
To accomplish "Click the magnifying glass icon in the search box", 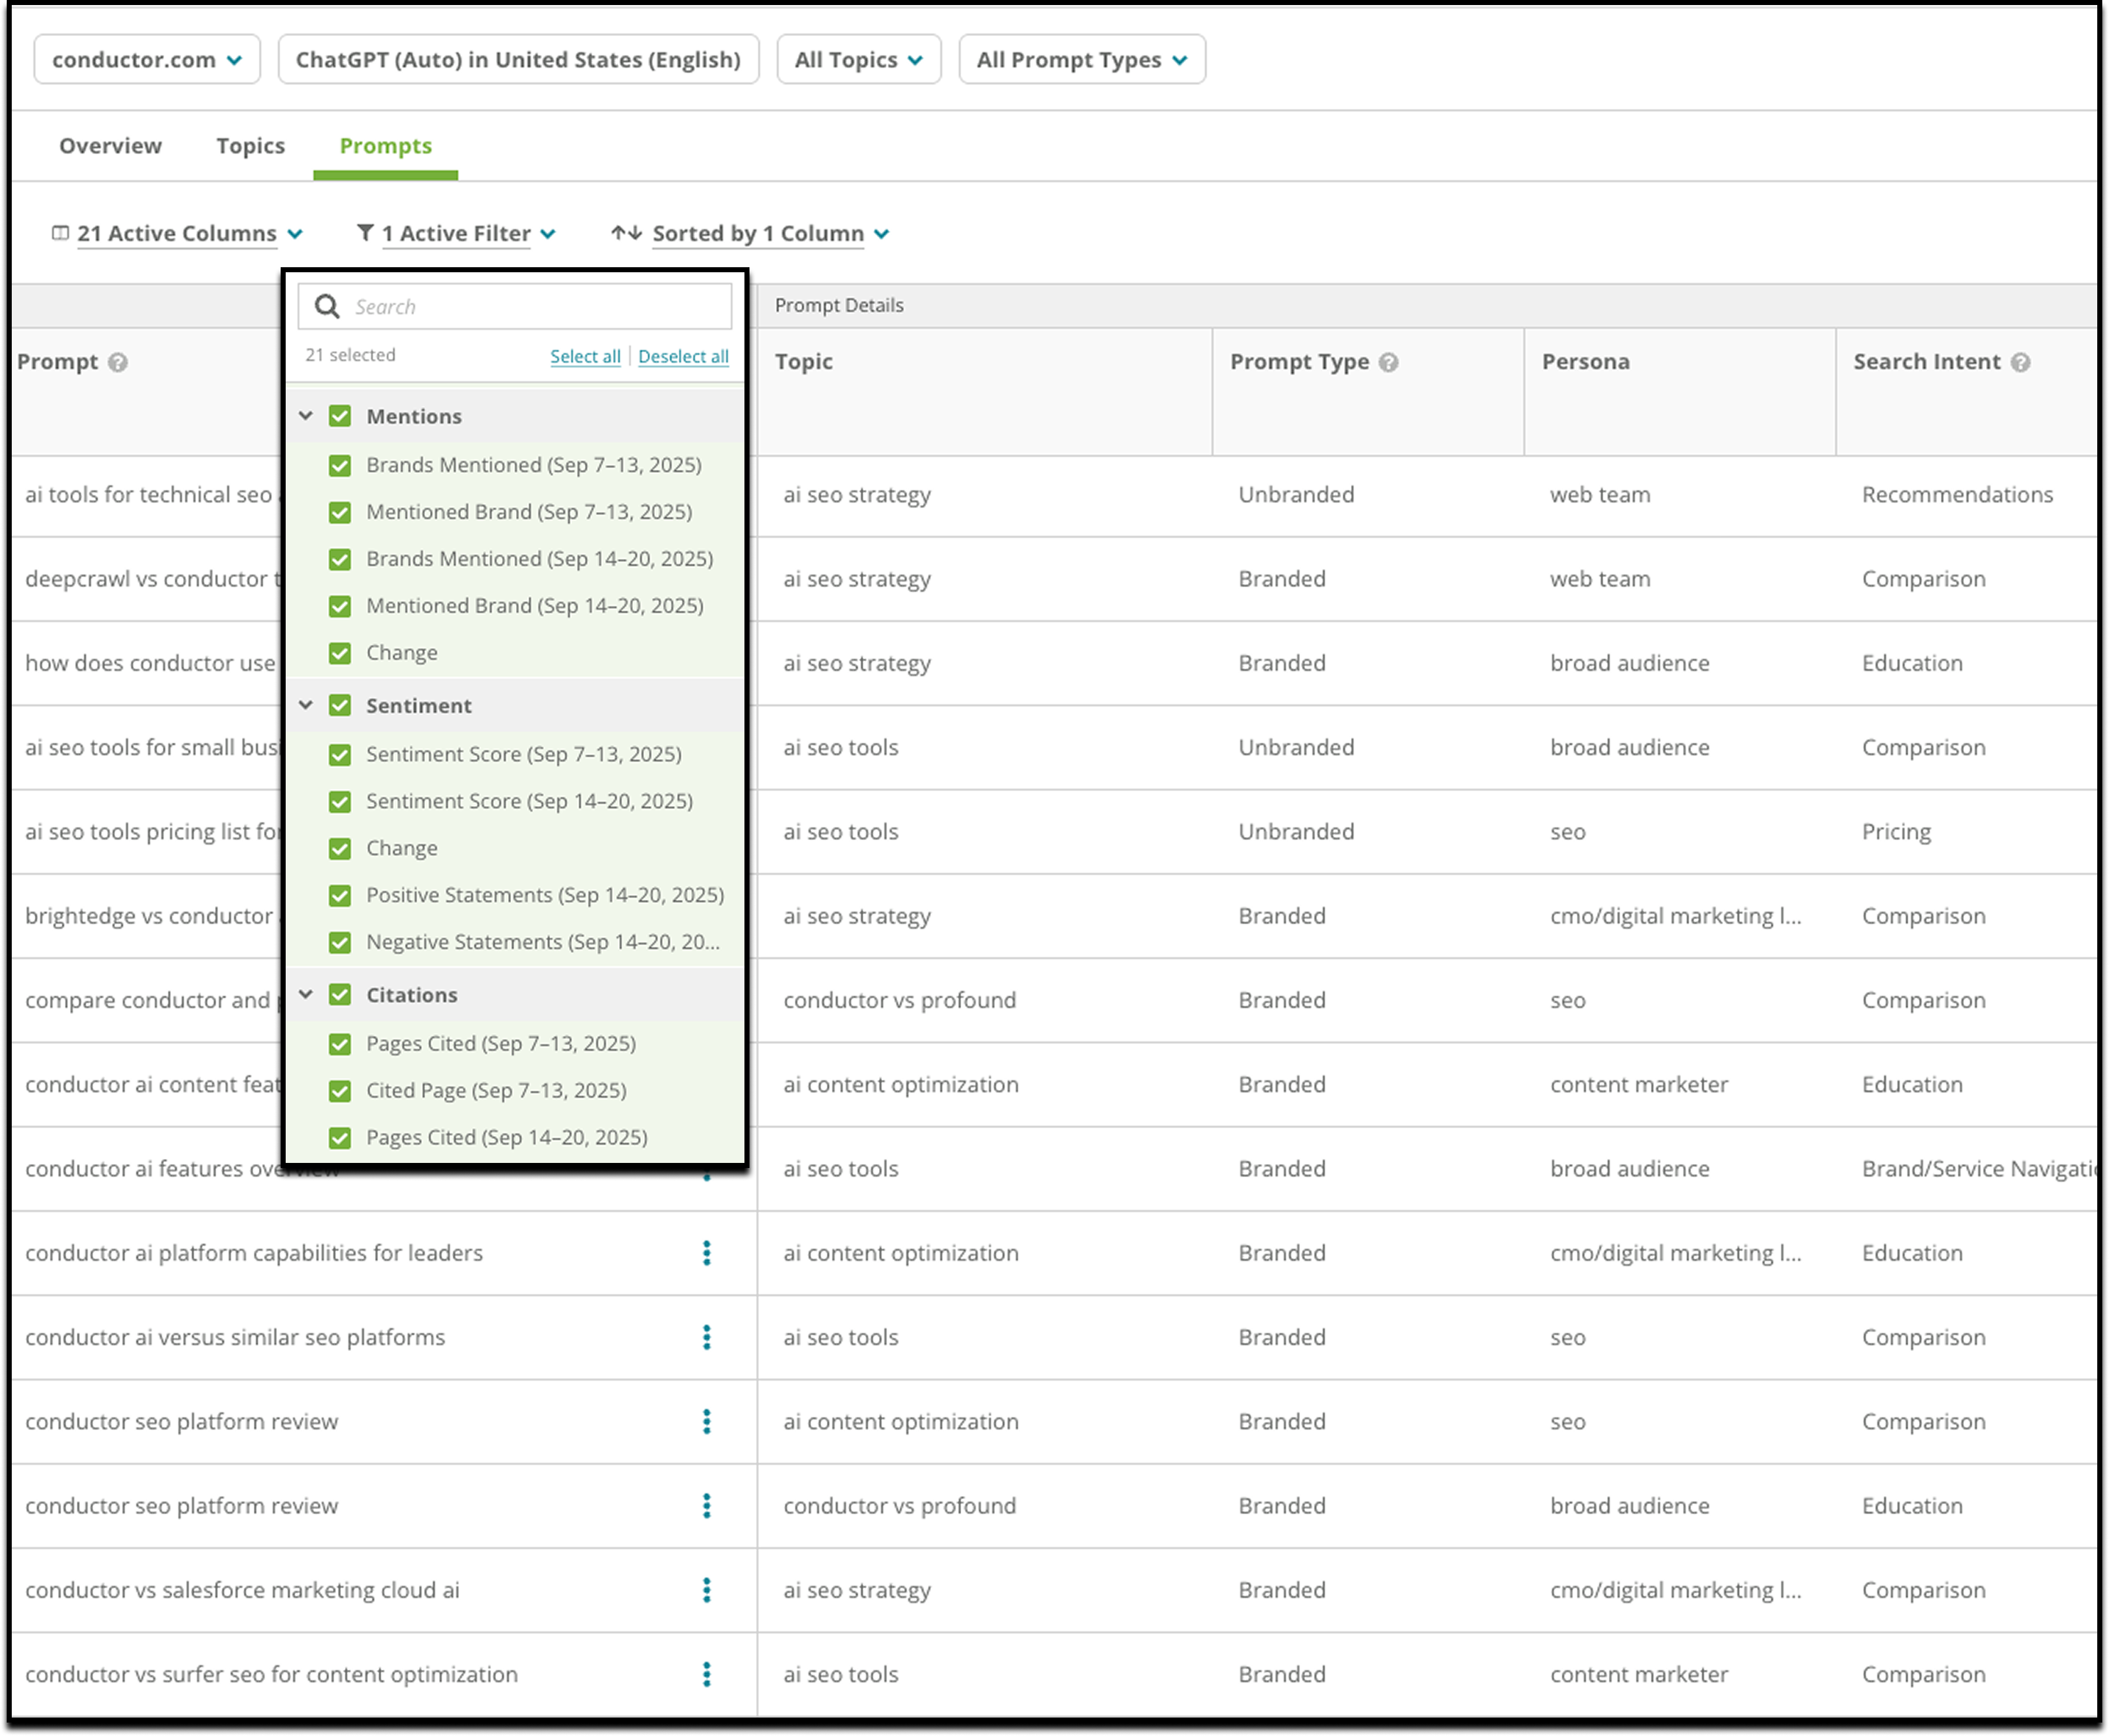I will pyautogui.click(x=327, y=306).
